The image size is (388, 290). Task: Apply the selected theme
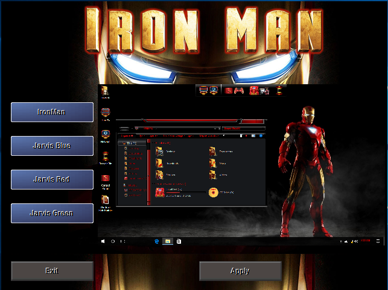click(x=240, y=271)
